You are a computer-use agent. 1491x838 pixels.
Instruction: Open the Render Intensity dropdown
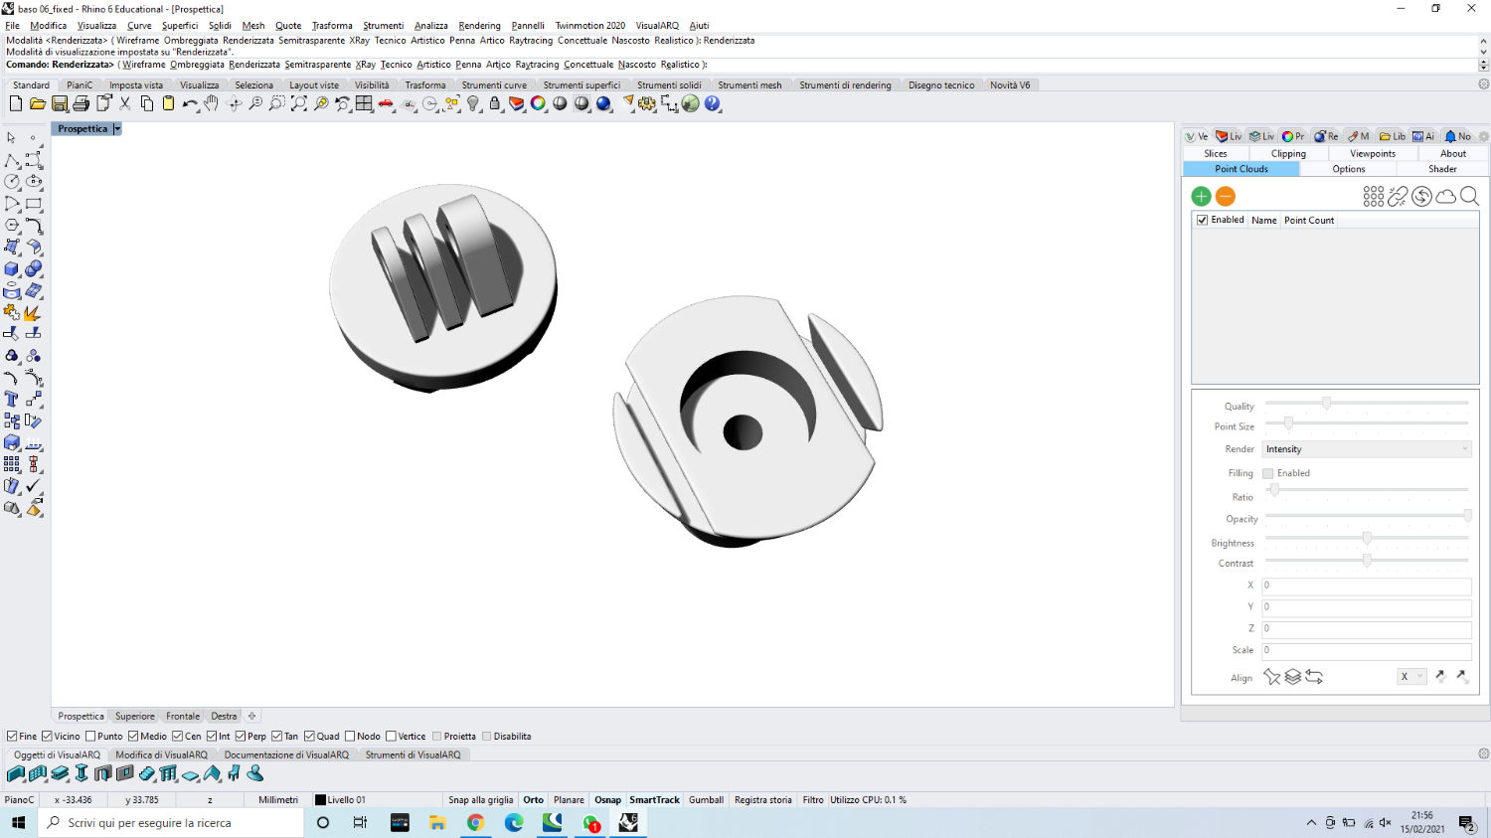(1367, 449)
